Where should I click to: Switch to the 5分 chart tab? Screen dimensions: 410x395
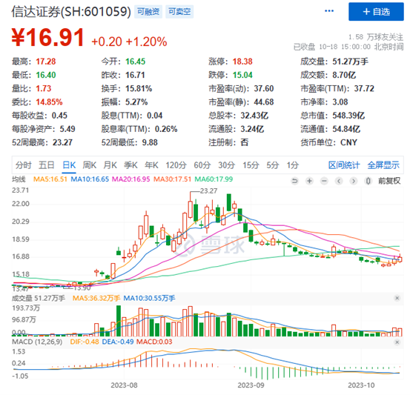coord(273,165)
